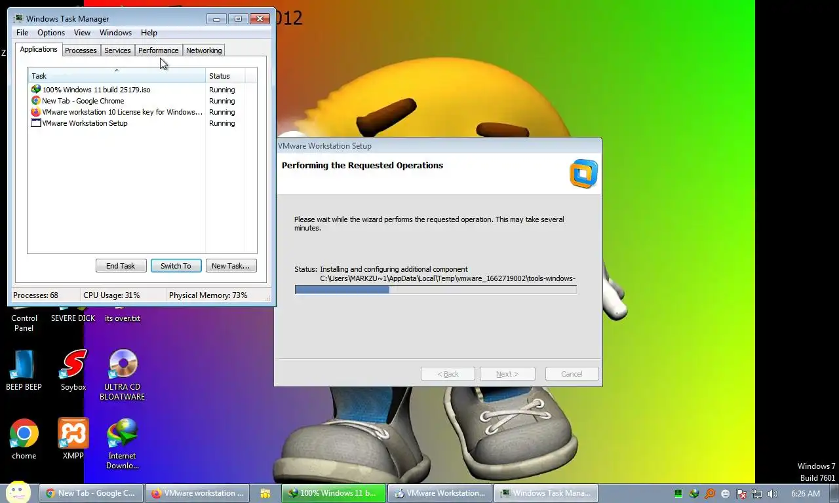The height and width of the screenshot is (503, 839).
Task: Click the grayed-out Cancel button in the VMware setup wizard
Action: pos(572,374)
